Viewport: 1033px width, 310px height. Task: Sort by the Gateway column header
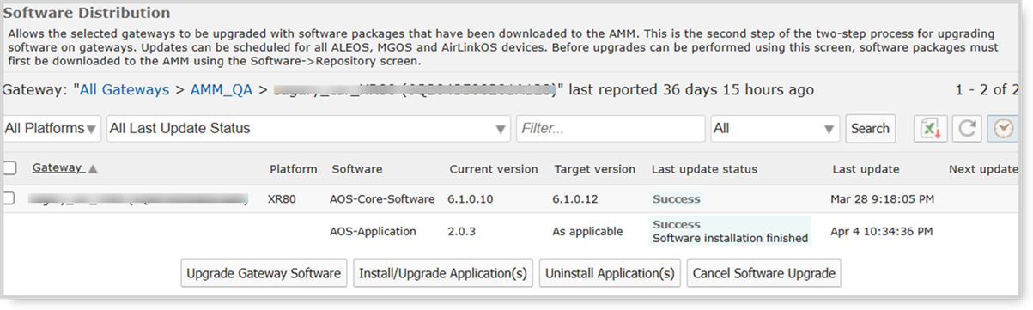(57, 168)
